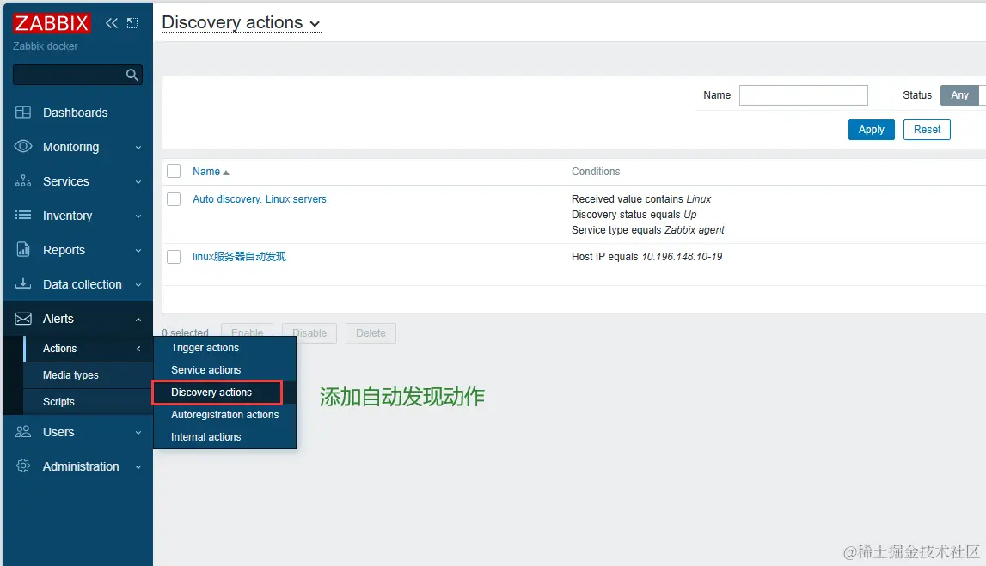This screenshot has width=986, height=566.
Task: Click the Services hierarchy icon
Action: 23,181
